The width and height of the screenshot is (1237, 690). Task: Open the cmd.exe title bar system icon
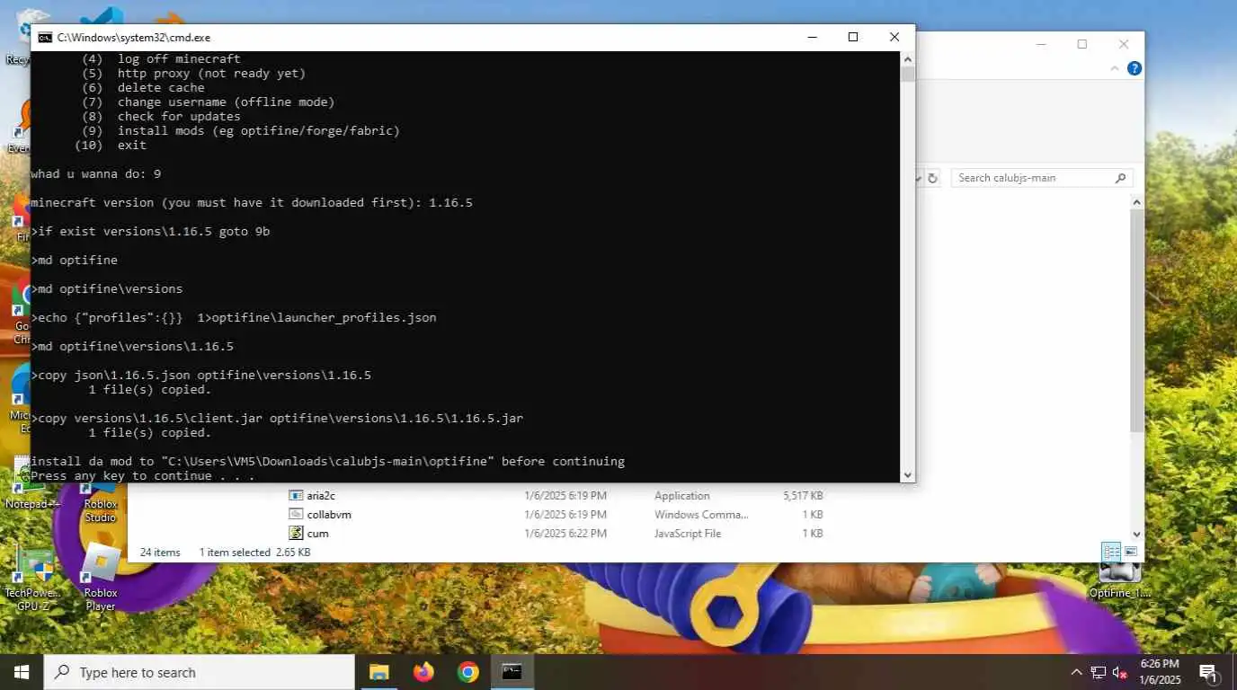44,37
